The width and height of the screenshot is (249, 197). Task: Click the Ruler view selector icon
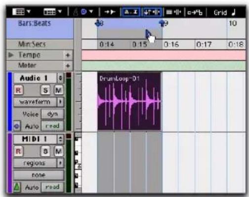click(x=50, y=12)
